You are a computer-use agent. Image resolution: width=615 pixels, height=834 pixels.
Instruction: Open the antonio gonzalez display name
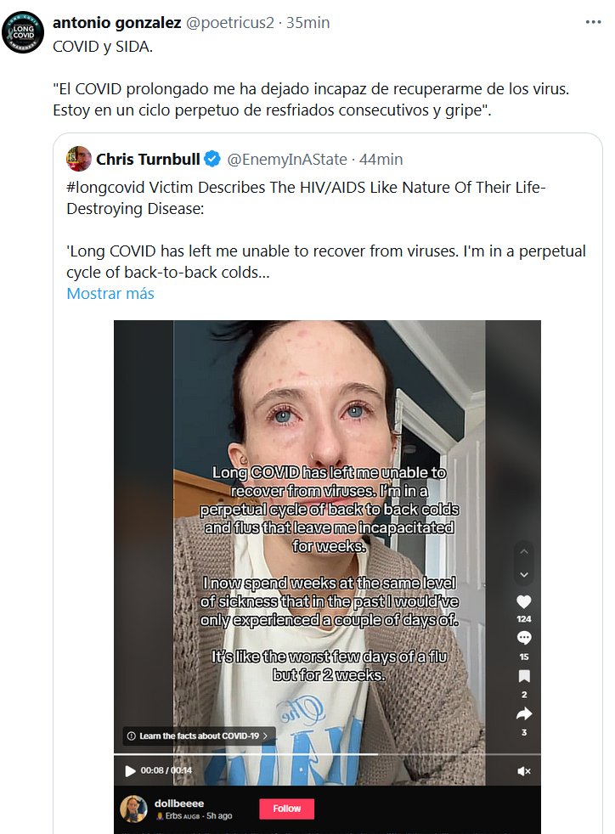110,23
